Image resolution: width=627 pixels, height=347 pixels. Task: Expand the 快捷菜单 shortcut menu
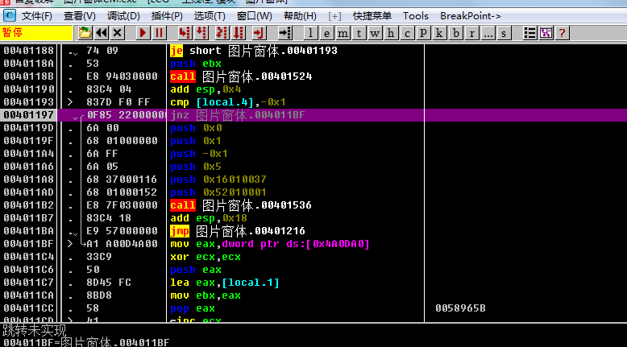[372, 16]
